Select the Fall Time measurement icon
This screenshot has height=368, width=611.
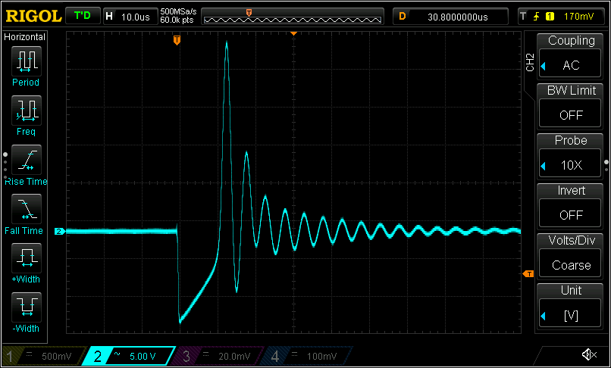26,209
